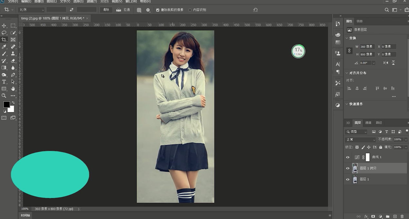Viewport: 409px width, 219px height.
Task: Switch to the 信息 tab
Action: [360, 21]
